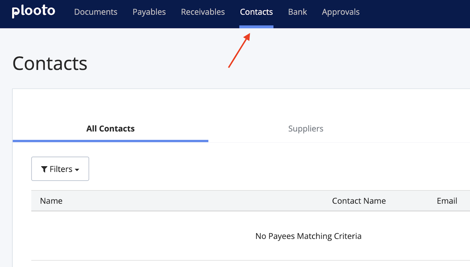The height and width of the screenshot is (267, 470).
Task: Open the Filters button menu
Action: tap(60, 169)
